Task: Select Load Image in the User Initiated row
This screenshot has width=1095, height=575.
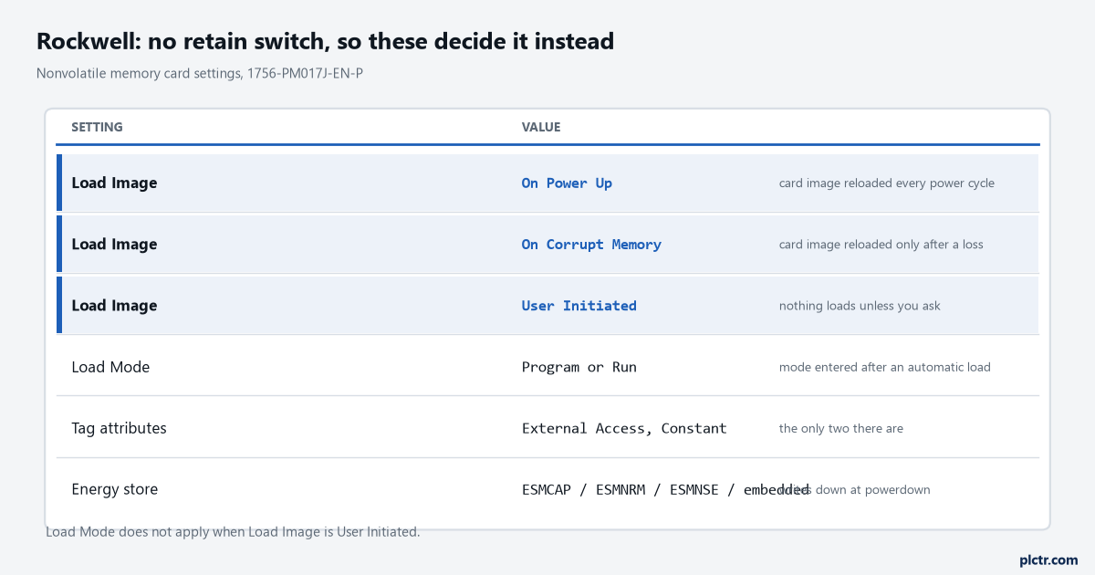Action: (114, 305)
